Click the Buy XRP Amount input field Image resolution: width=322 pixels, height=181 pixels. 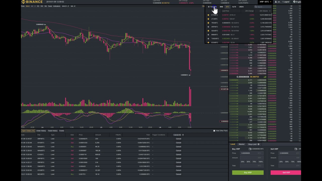(x=252, y=158)
